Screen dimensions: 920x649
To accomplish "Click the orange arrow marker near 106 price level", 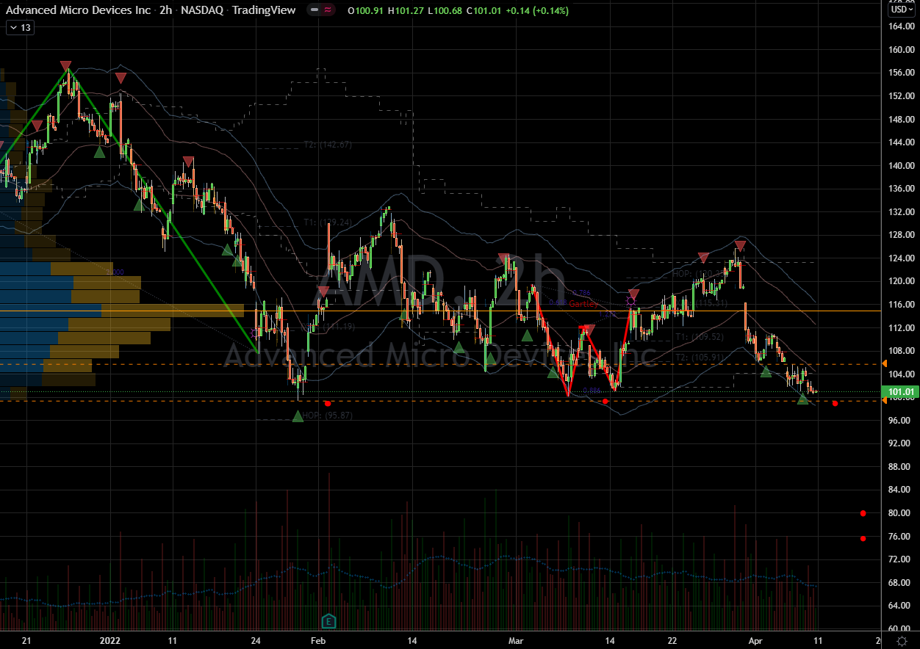I will [x=884, y=364].
